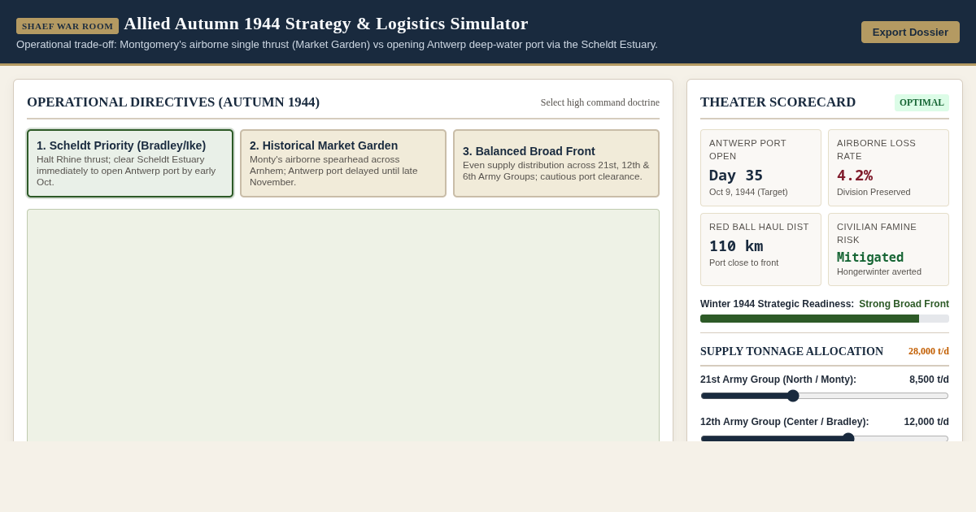Viewport: 976px width, 512px height.
Task: Click the 'Strong Broad Front' readiness label
Action: 904,304
